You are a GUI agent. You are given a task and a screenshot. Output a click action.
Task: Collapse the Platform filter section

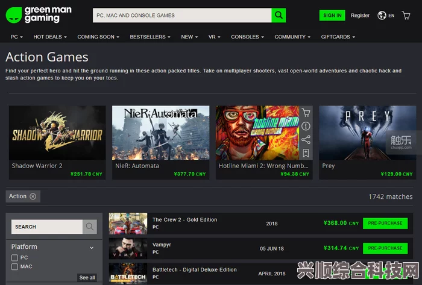tap(92, 248)
